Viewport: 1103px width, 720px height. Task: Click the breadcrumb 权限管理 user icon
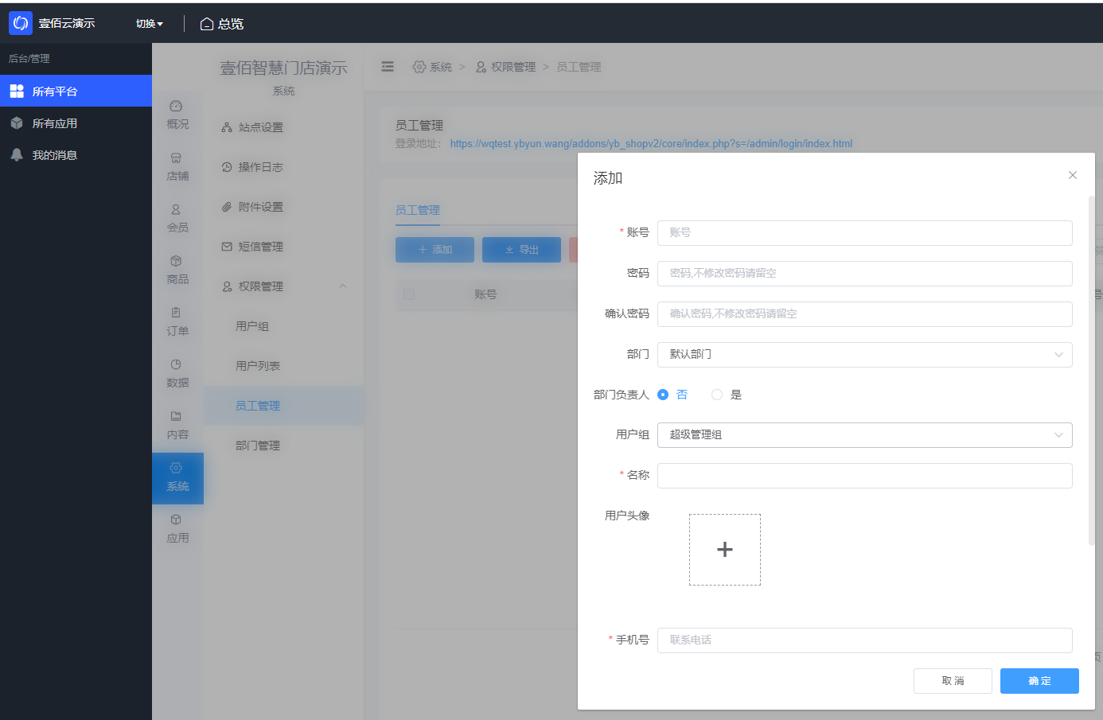pyautogui.click(x=481, y=67)
